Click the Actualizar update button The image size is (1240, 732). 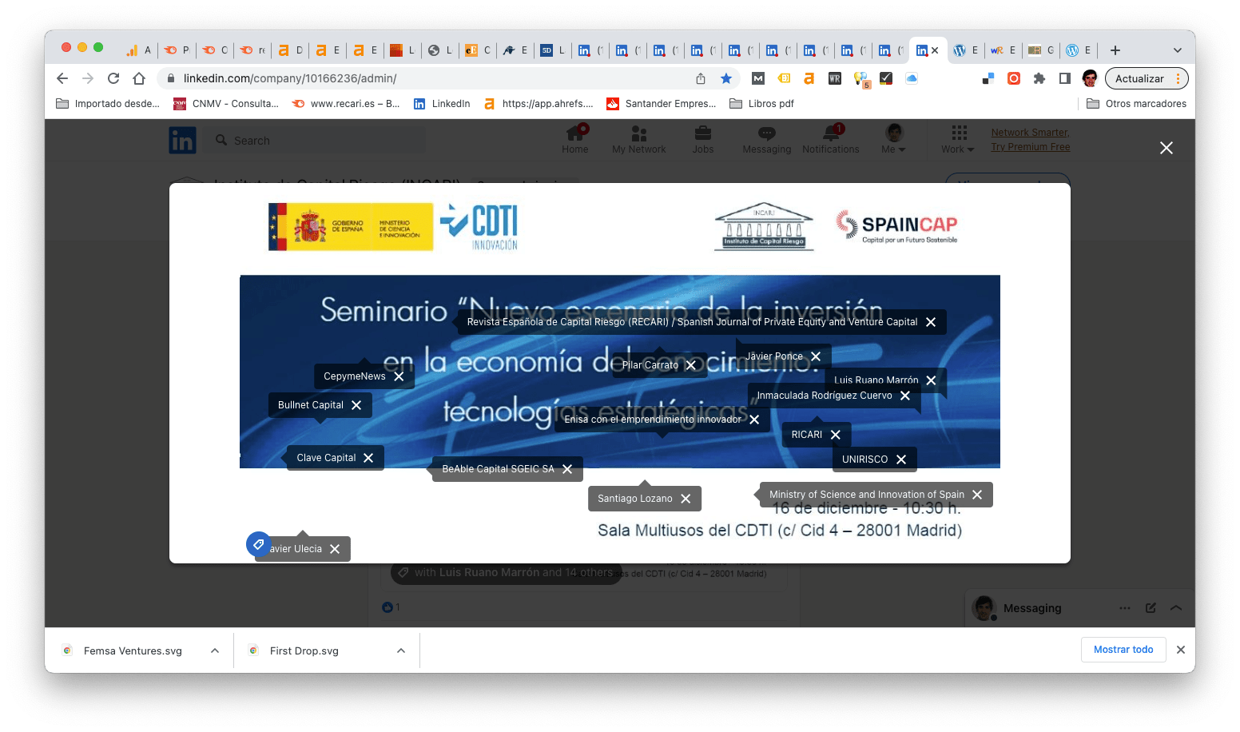(1139, 78)
